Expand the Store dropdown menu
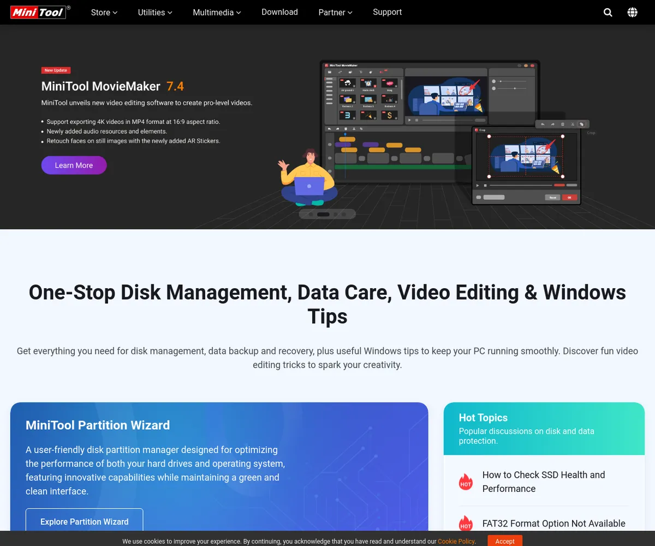Screen dimensions: 655x546 tap(104, 12)
